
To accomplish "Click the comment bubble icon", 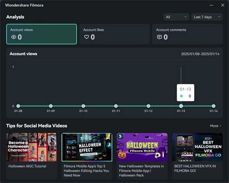I will tap(159, 37).
